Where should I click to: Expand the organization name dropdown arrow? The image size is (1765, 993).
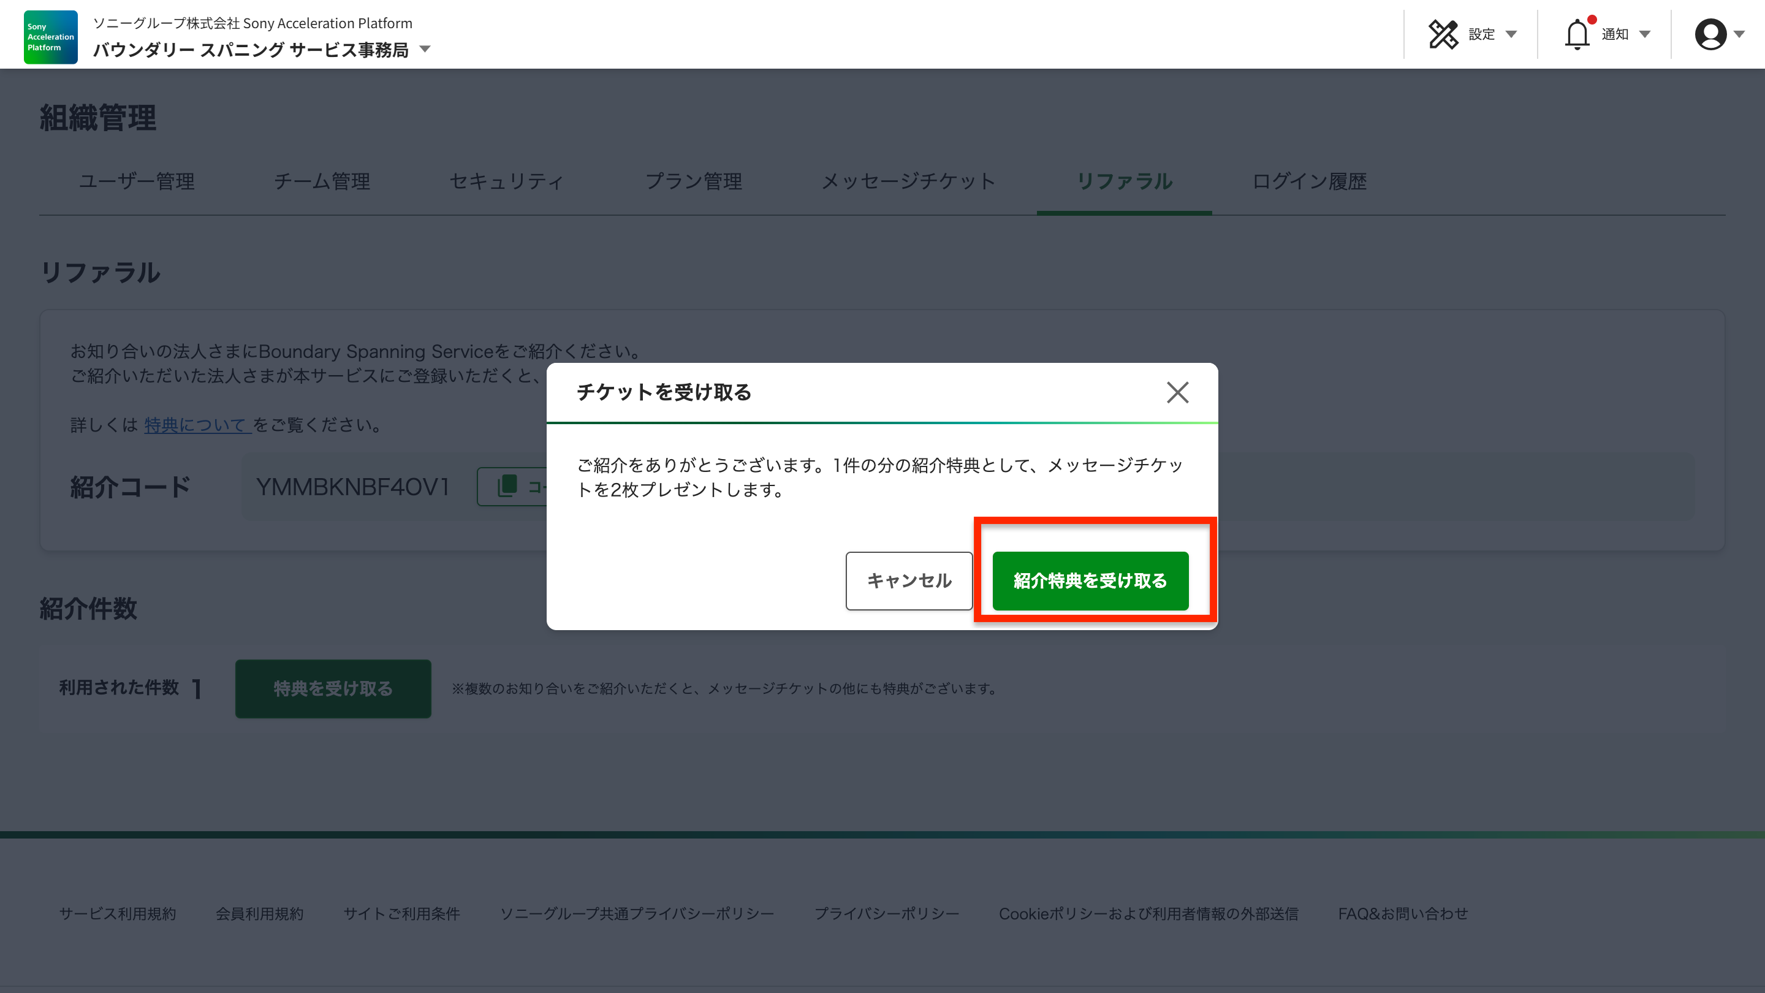tap(425, 49)
